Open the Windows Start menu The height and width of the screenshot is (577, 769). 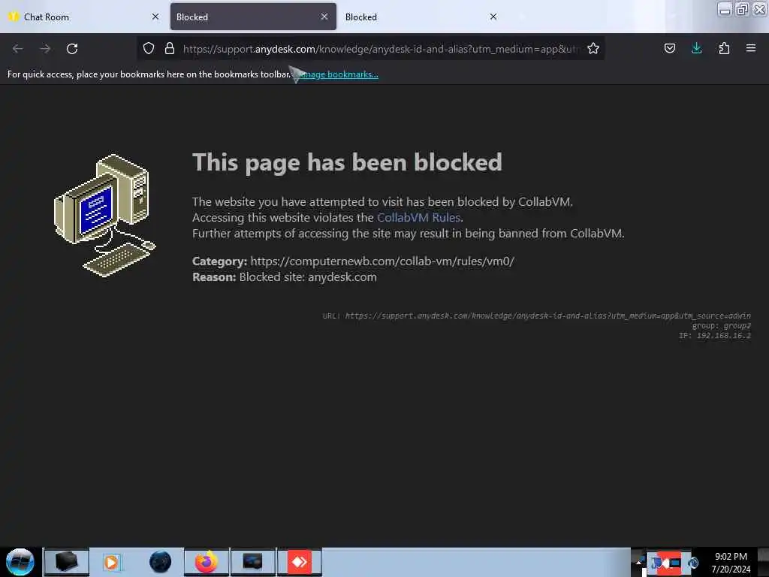pos(20,562)
